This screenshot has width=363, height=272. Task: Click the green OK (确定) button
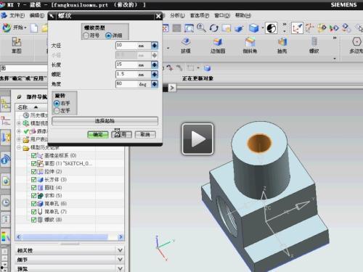coord(98,135)
